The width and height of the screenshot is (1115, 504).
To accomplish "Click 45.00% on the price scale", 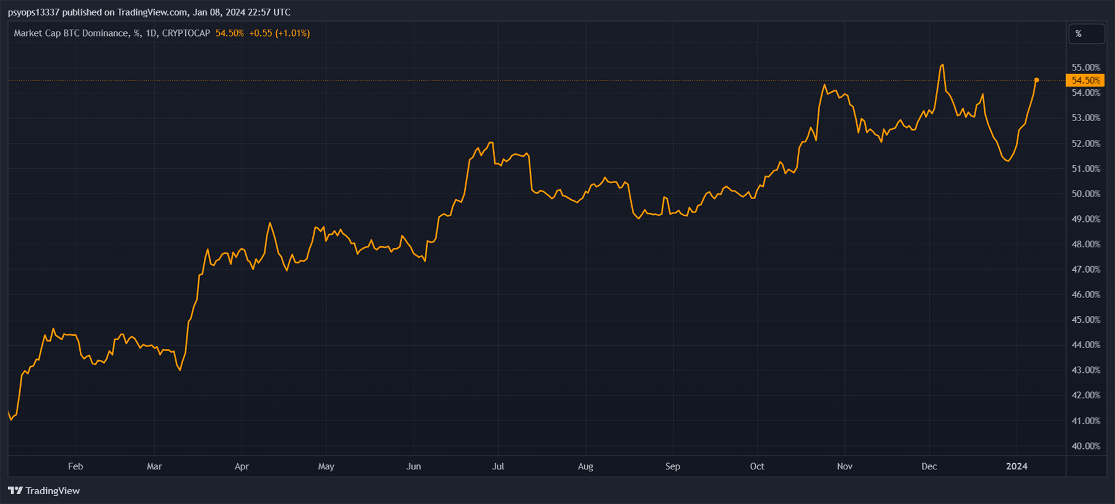I will [x=1085, y=320].
